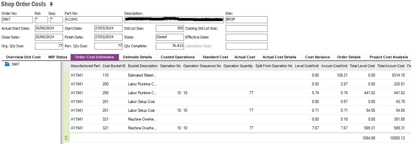Open the Overview Unit Cost tab
The image size is (411, 144).
coord(23,57)
